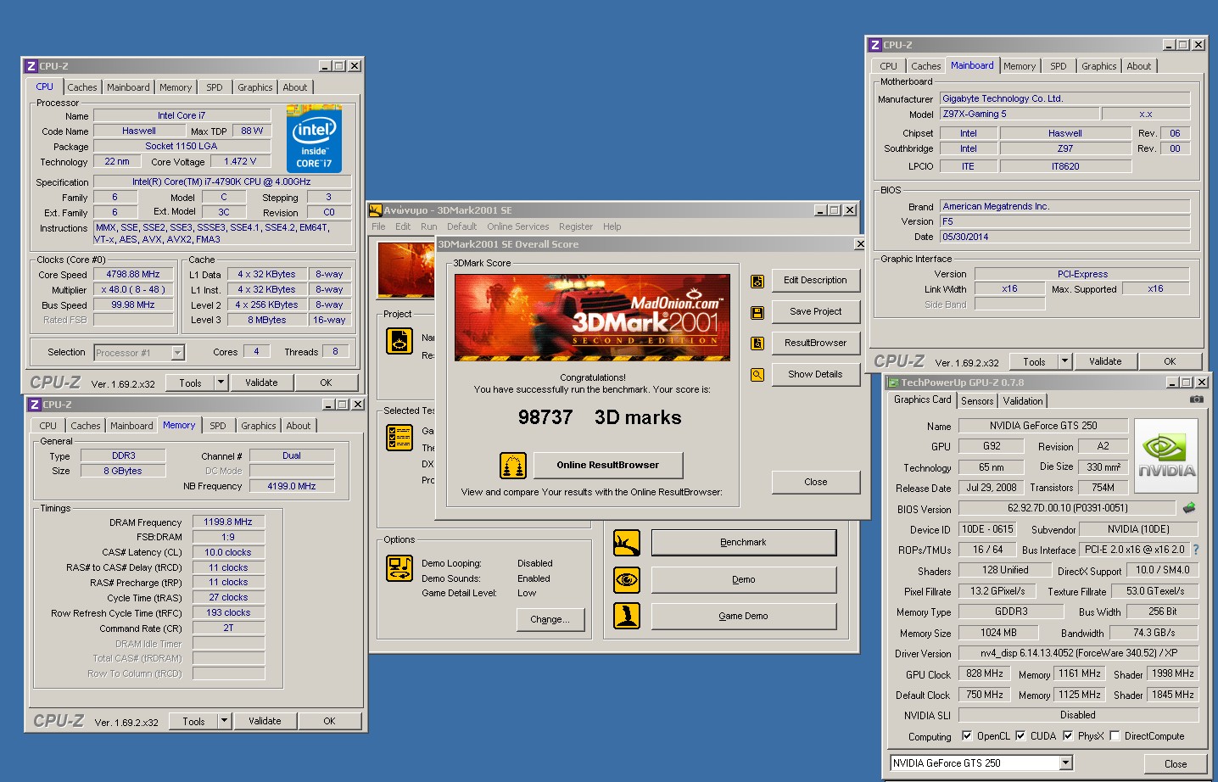Click the ResultBrowser icon beside its button
The image size is (1218, 782).
(757, 344)
